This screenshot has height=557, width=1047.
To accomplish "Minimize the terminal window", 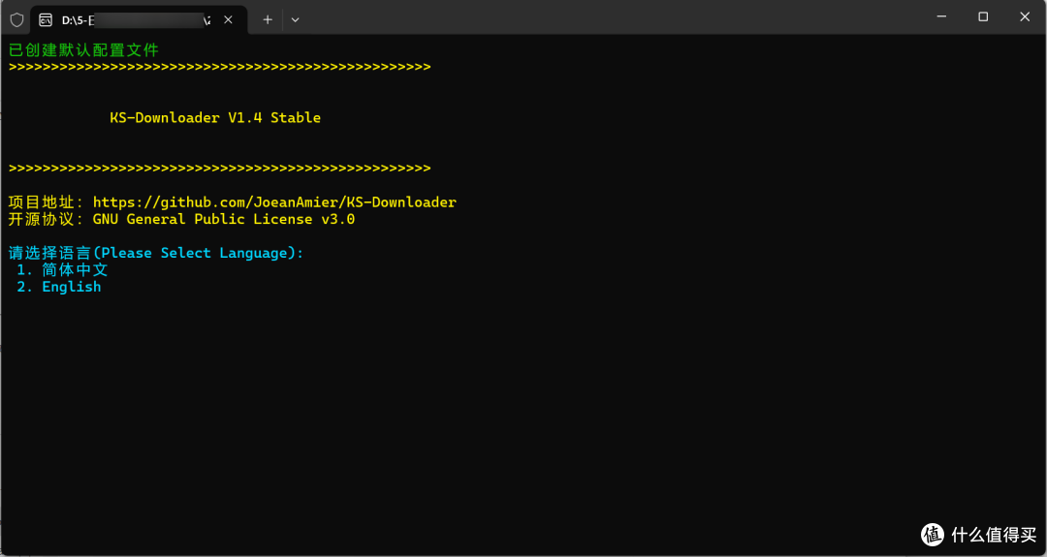I will pyautogui.click(x=941, y=17).
